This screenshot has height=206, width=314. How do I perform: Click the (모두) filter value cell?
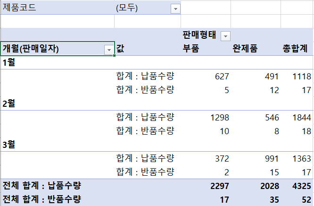[x=141, y=8]
